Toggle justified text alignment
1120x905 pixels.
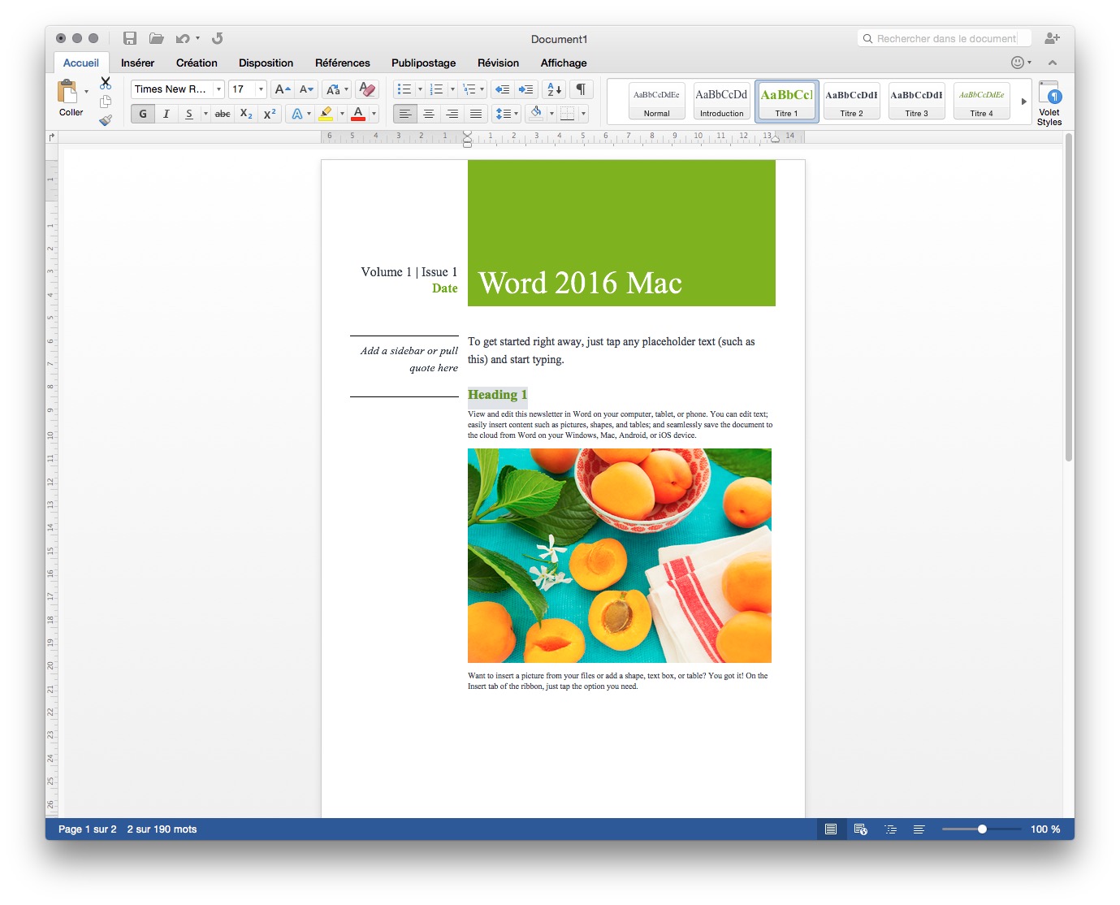[x=476, y=114]
